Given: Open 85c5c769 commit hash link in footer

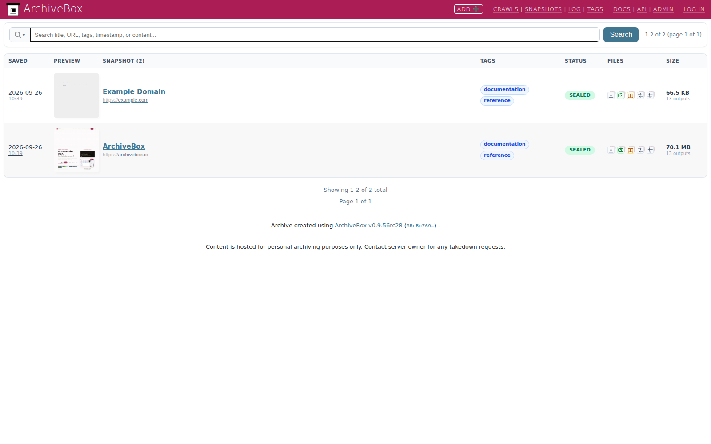Looking at the screenshot, I should (x=420, y=226).
